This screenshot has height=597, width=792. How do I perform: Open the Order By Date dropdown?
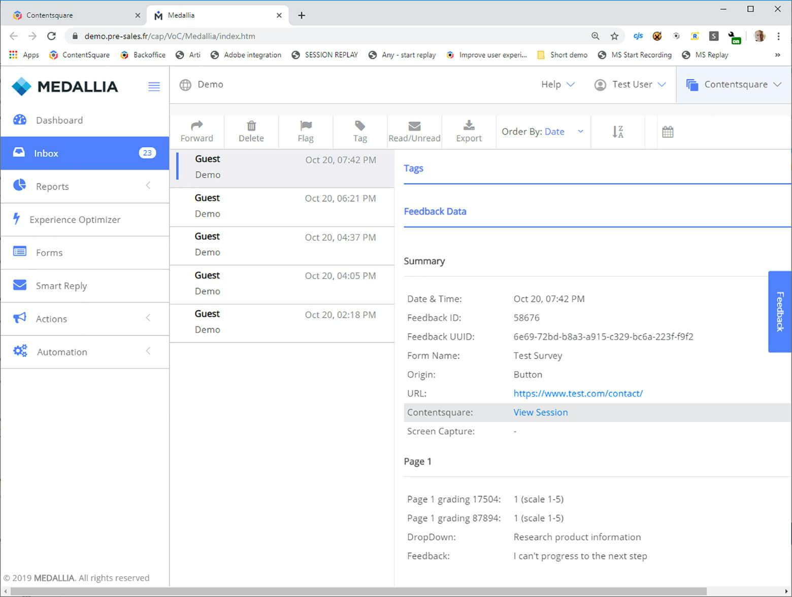[x=543, y=132]
